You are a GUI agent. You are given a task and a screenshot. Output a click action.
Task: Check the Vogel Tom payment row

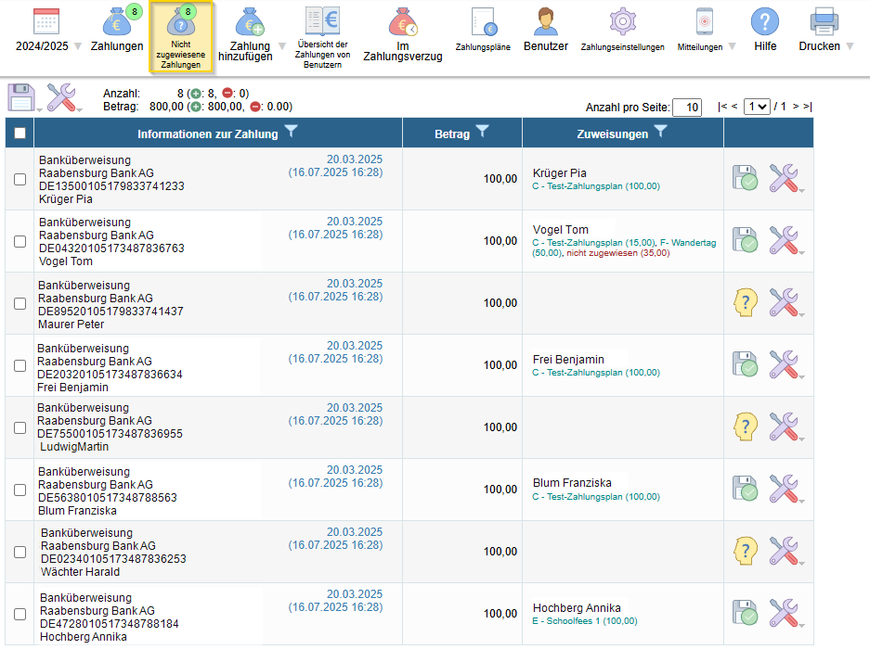coord(20,241)
